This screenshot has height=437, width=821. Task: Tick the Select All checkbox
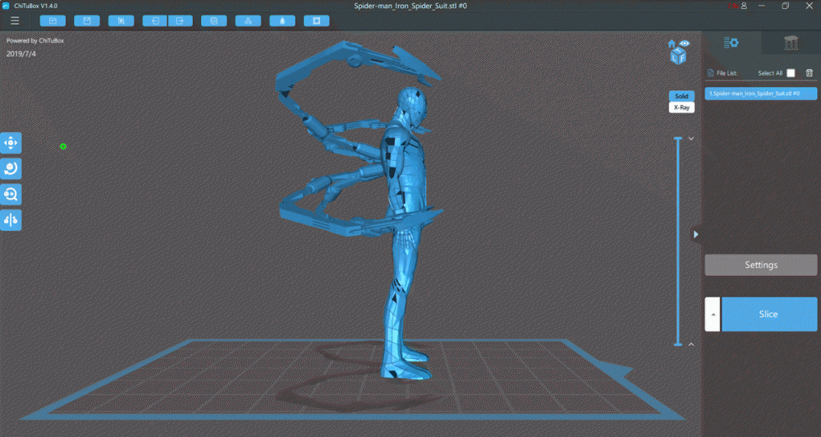tap(791, 73)
